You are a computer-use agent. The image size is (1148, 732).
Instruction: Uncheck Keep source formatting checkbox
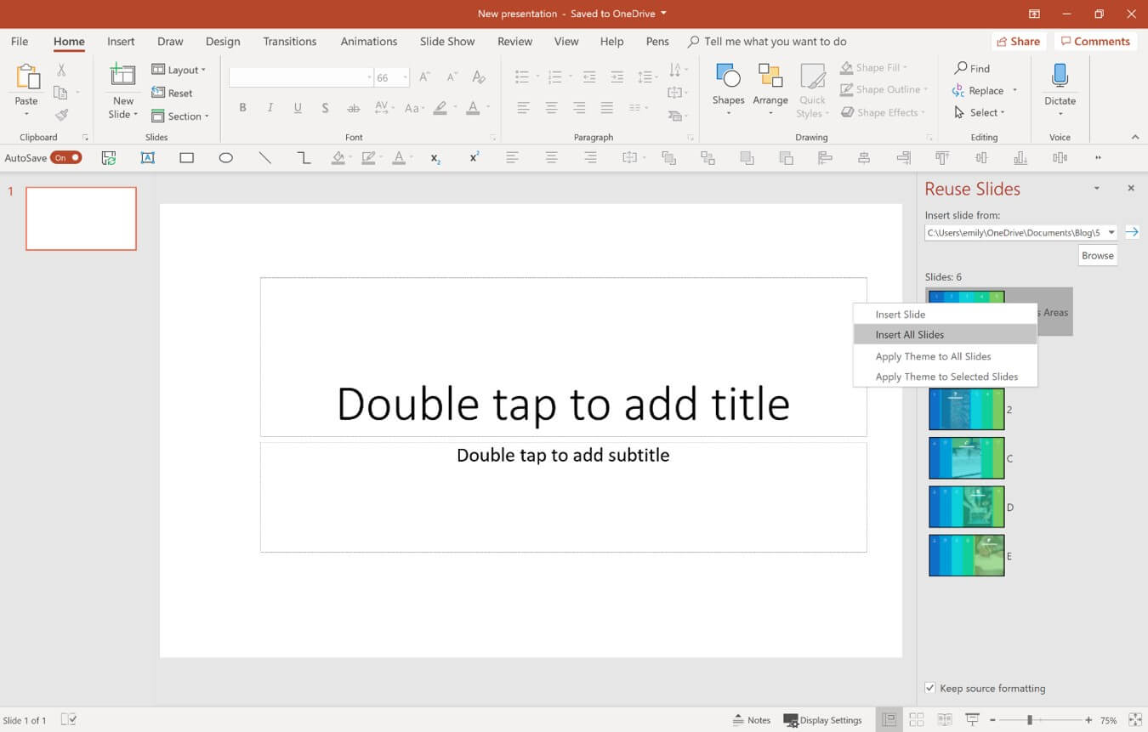(x=930, y=688)
